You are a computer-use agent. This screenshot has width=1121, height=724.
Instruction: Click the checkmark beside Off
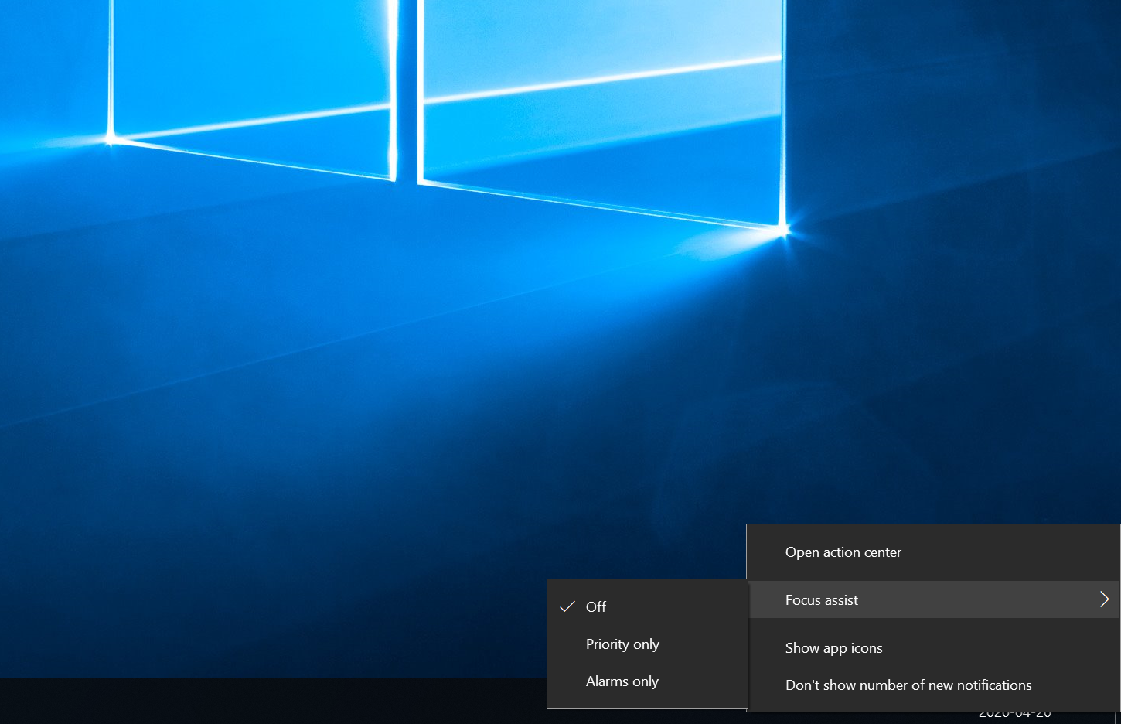567,606
